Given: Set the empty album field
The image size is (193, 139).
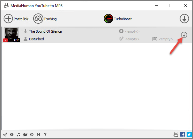Looking at the screenshot, I should point(132,31).
